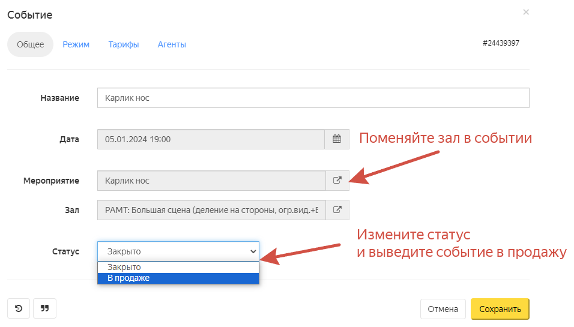Viewport: 574px width, 327px height.
Task: Select the Закрыто option in the status list
Action: coord(178,267)
